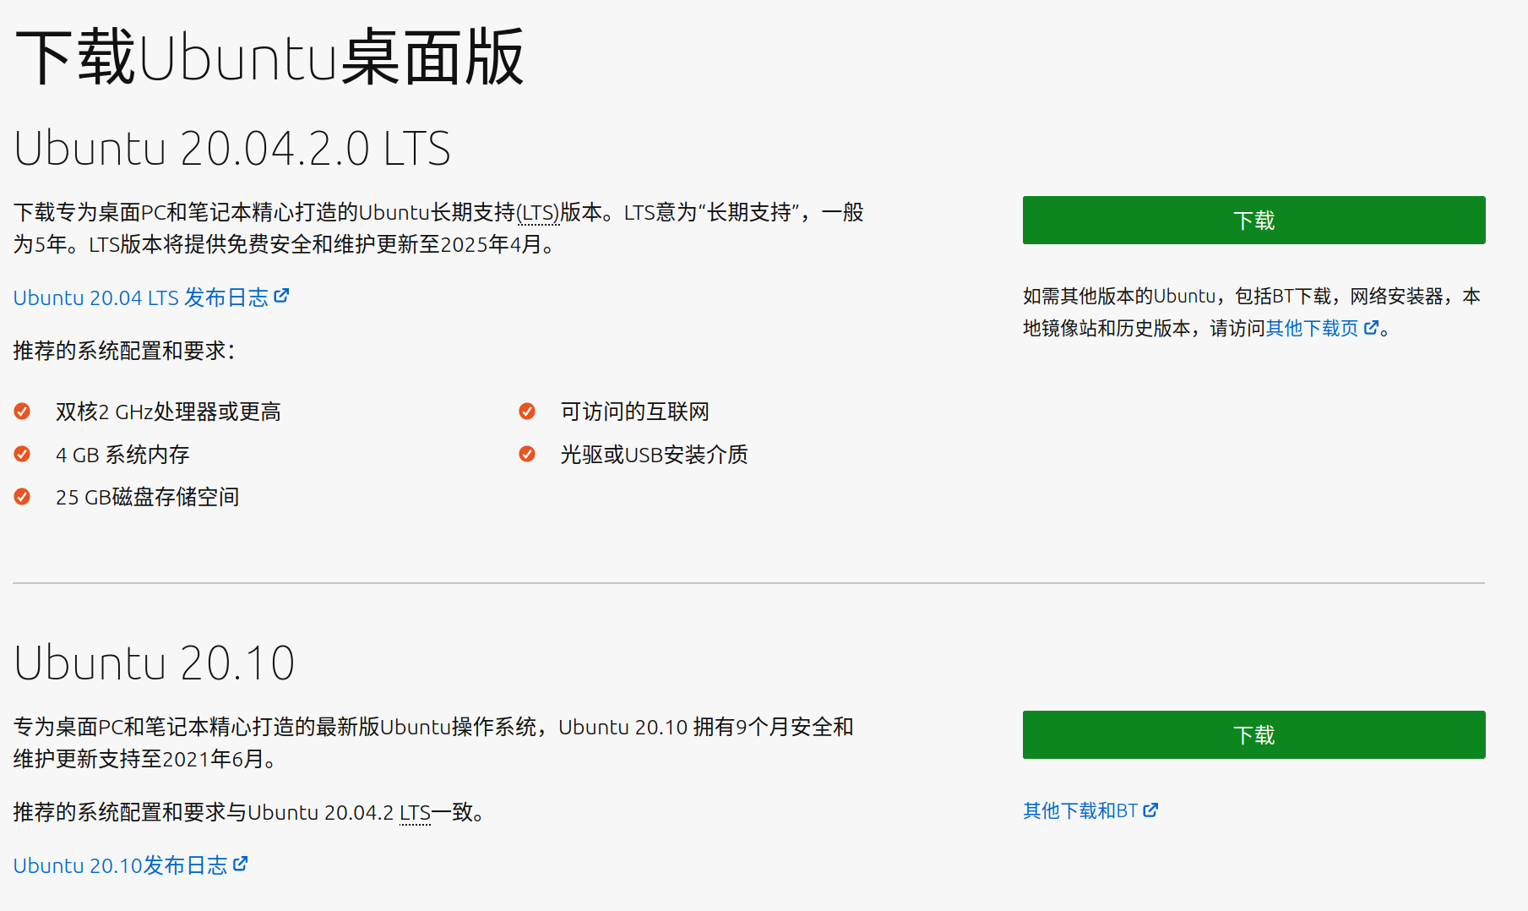Click the Ubuntu 20.10 section heading
The height and width of the screenshot is (911, 1528).
click(x=155, y=663)
